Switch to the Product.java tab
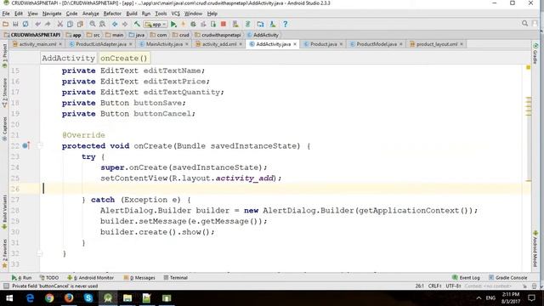Viewport: 544px width, 306px height. click(323, 44)
